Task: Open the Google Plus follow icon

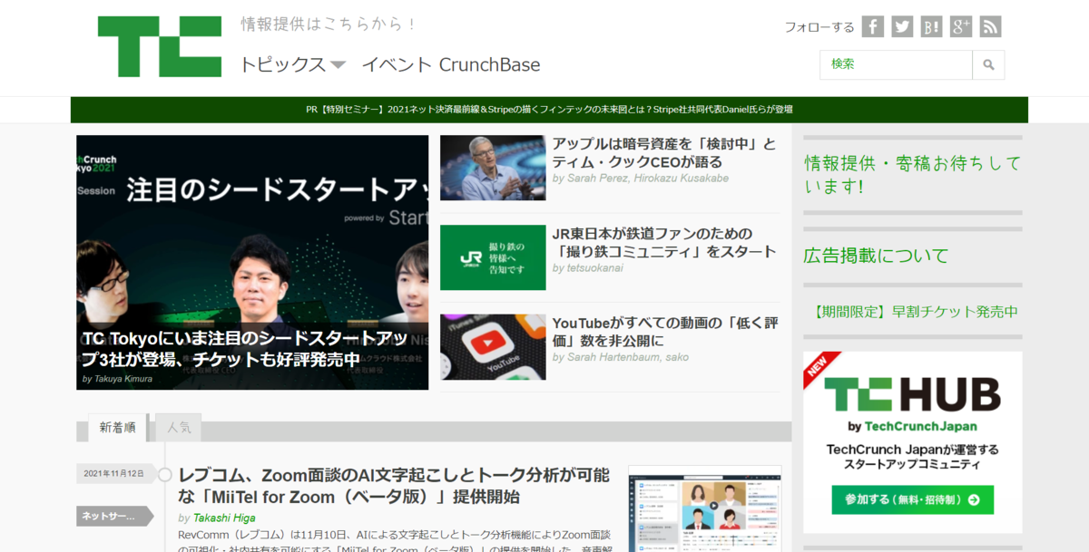Action: click(961, 26)
